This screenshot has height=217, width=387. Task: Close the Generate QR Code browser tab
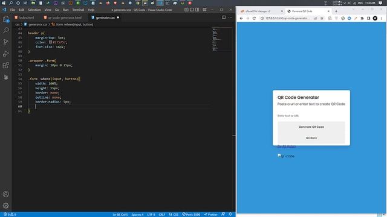pyautogui.click(x=328, y=11)
